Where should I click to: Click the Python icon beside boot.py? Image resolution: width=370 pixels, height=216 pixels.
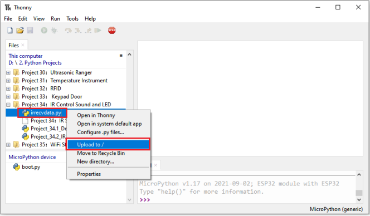click(x=16, y=166)
